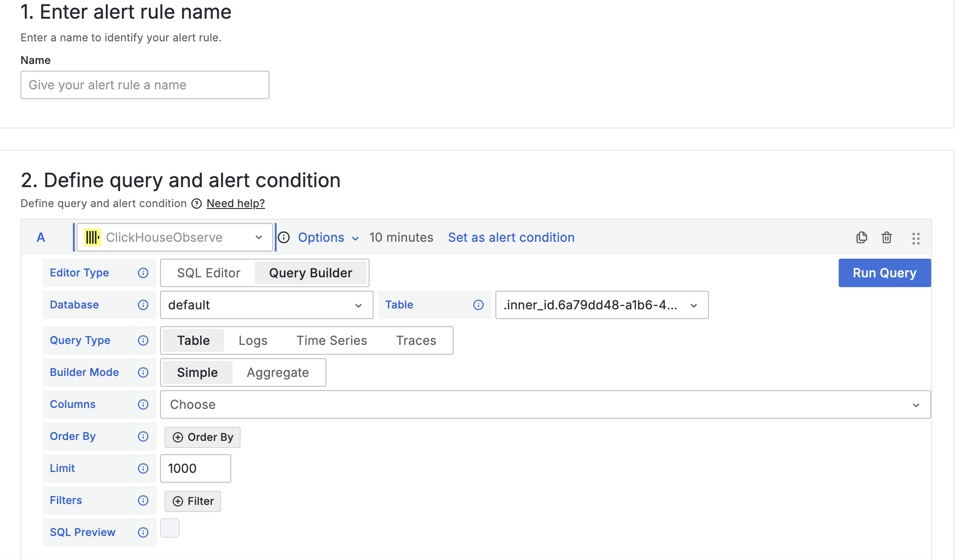
Task: Toggle the SQL Preview switch
Action: click(170, 528)
